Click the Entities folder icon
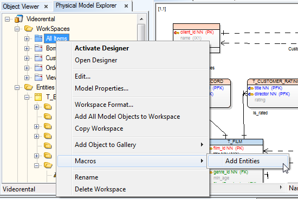The width and height of the screenshot is (298, 199). click(x=29, y=87)
